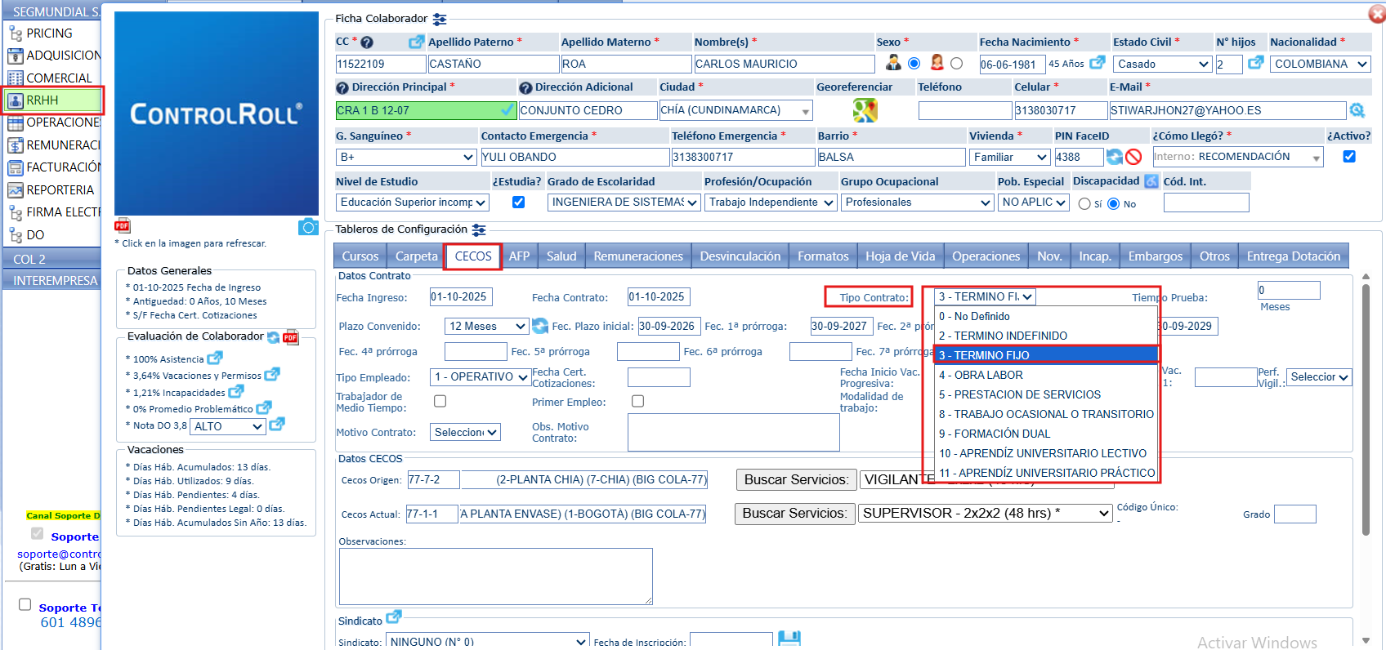Click the e-mail verification icon beside STIWARJHON27
Viewport: 1386px width, 650px height.
[x=1357, y=110]
